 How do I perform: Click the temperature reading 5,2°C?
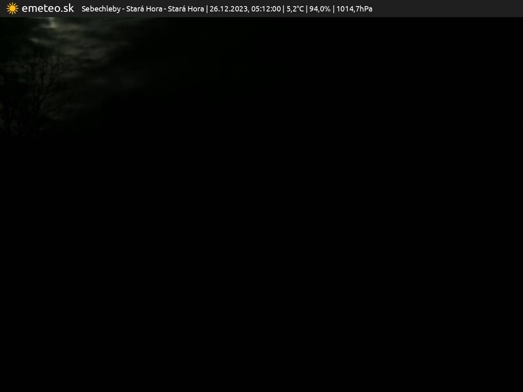click(295, 9)
